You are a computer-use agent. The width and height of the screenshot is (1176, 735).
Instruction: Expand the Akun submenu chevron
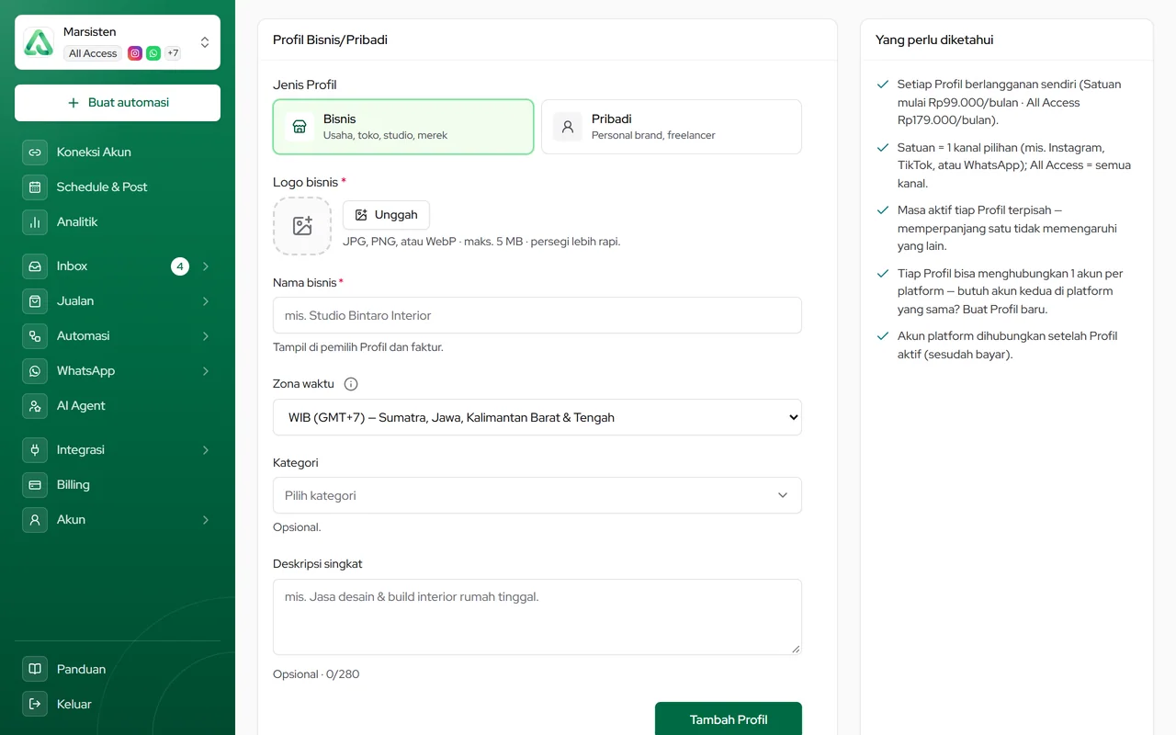click(206, 520)
